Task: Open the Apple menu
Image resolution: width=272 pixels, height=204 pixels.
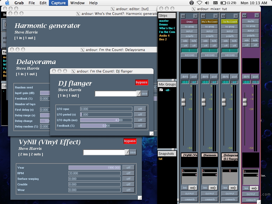Action: point(7,3)
